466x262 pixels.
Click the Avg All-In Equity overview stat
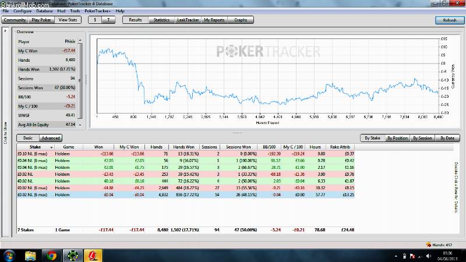point(47,125)
